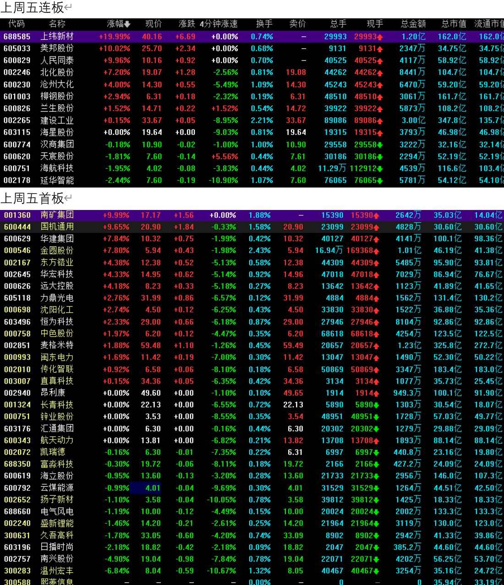Click stock code 001324
Image resolution: width=504 pixels, height=585 pixels.
(x=17, y=405)
